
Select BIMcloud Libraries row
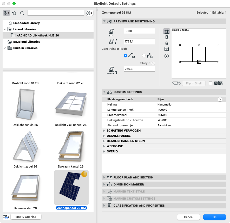click(48, 42)
